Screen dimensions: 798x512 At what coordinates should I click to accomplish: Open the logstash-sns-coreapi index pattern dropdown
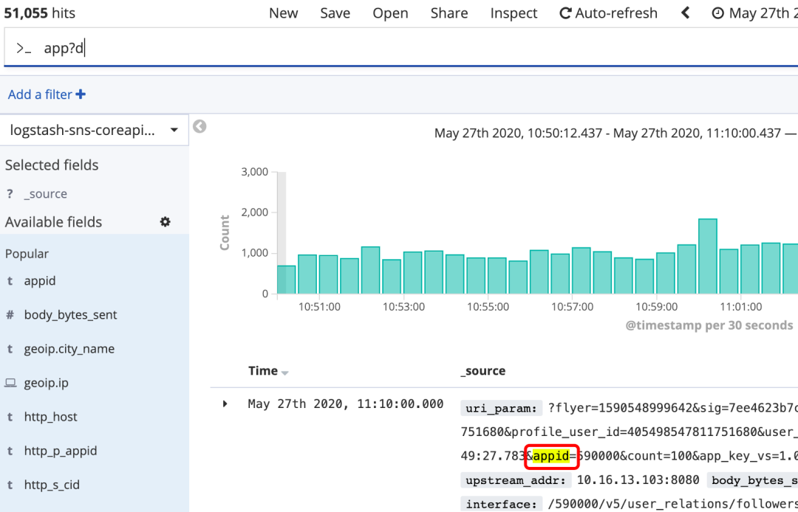point(94,131)
